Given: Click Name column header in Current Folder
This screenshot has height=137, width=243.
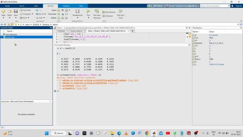Looking at the screenshot, I should pos(10,31).
